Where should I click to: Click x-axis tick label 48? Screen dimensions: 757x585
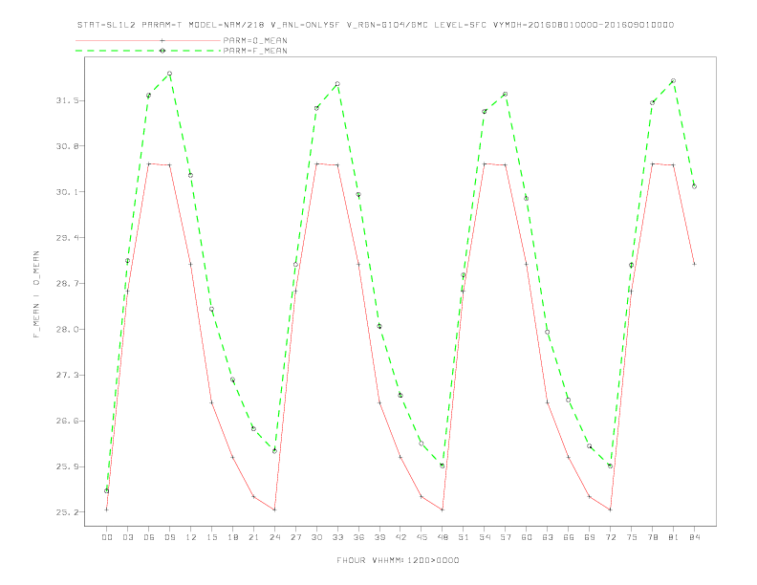point(443,537)
